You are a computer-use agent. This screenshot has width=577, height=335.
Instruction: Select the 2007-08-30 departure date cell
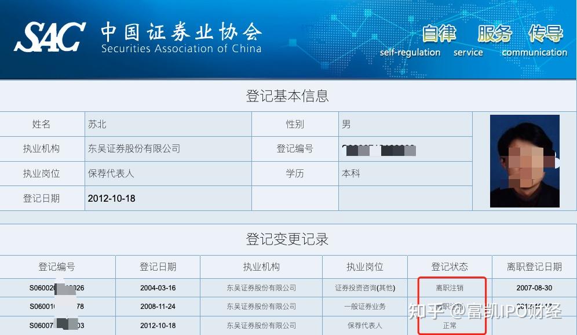click(x=534, y=288)
